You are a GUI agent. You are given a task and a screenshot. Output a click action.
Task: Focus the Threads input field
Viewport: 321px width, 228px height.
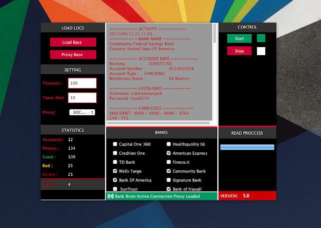[82, 83]
